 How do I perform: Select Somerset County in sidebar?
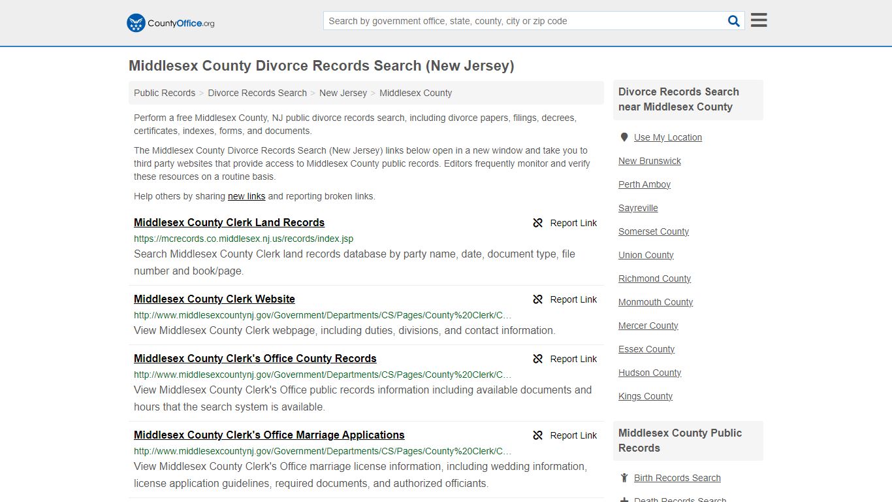[x=654, y=231]
